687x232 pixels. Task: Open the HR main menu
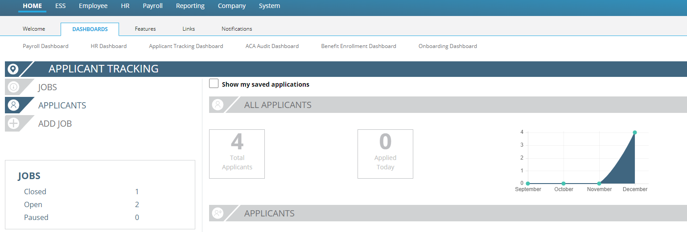(125, 6)
